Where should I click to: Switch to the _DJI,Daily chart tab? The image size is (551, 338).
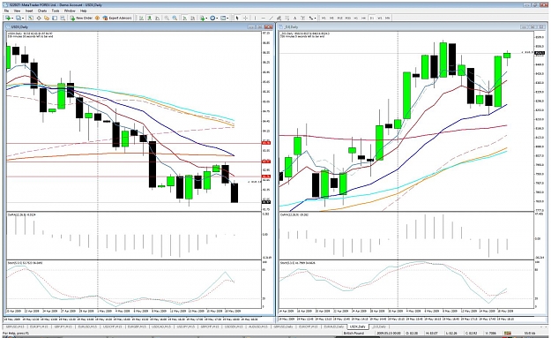tap(378, 327)
